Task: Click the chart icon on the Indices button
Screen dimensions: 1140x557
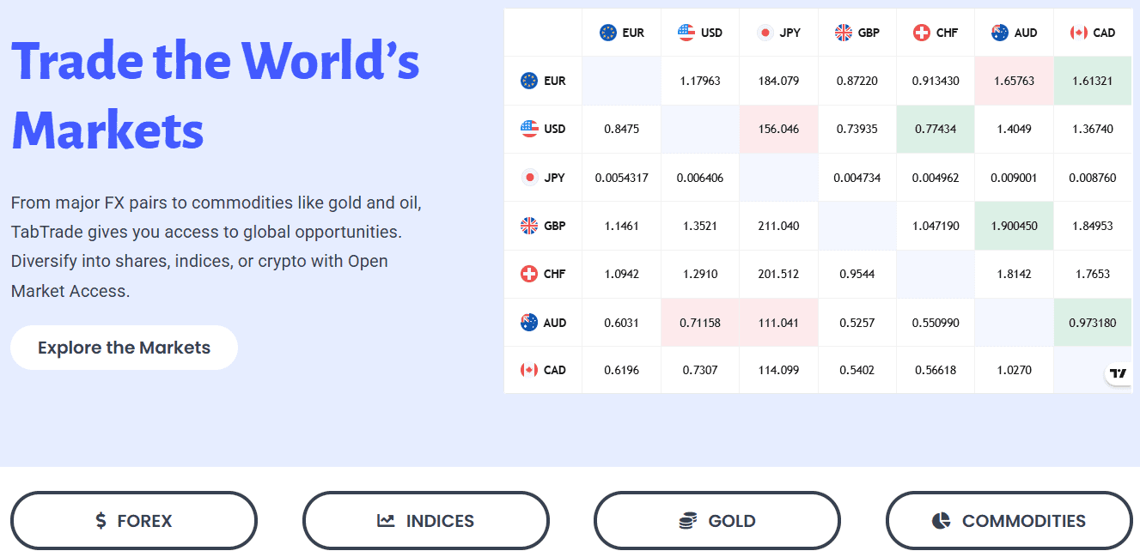Action: (x=386, y=521)
